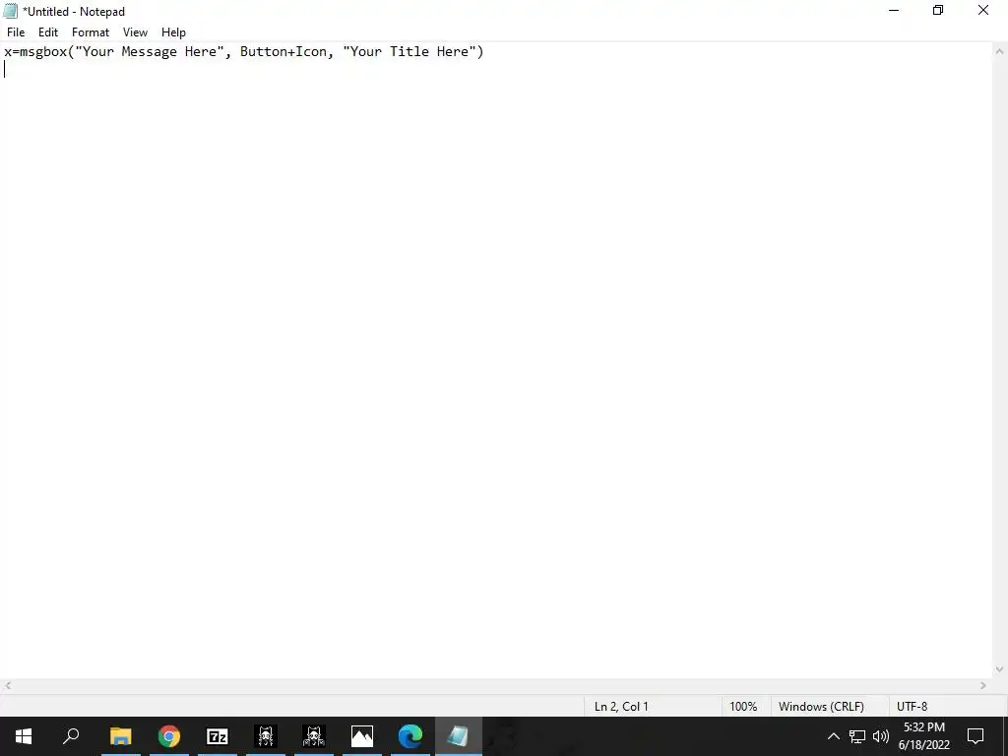This screenshot has height=756, width=1008.
Task: Restore down the Notepad window
Action: click(938, 10)
